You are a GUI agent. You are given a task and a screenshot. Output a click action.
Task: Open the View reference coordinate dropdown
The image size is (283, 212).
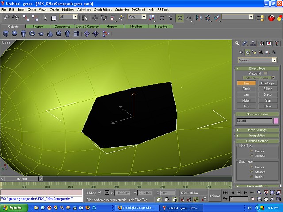(x=143, y=17)
